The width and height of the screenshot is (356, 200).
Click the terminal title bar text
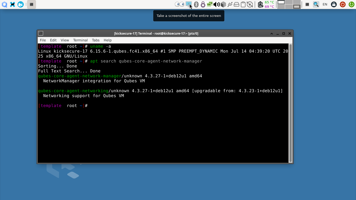(x=156, y=33)
